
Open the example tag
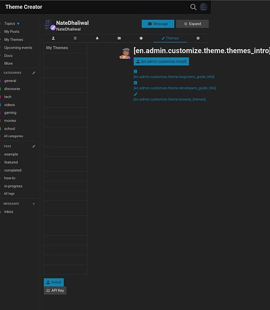(x=11, y=154)
